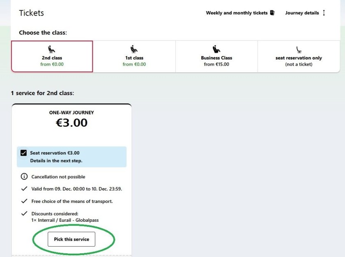Click the 1st class seat icon
Image resolution: width=345 pixels, height=257 pixels.
134,48
